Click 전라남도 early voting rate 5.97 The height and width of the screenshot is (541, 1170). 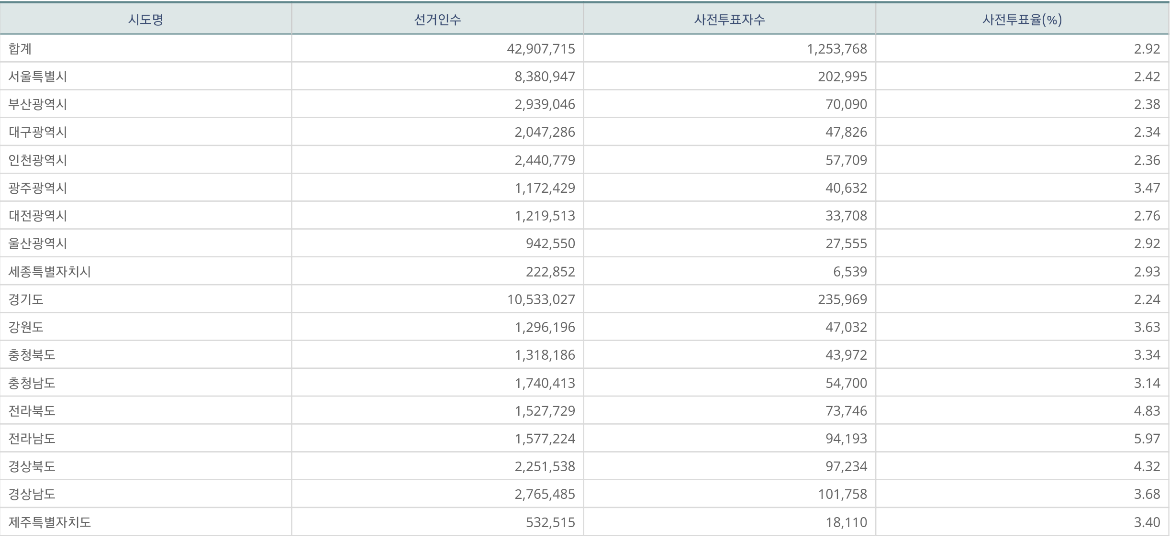point(1147,439)
